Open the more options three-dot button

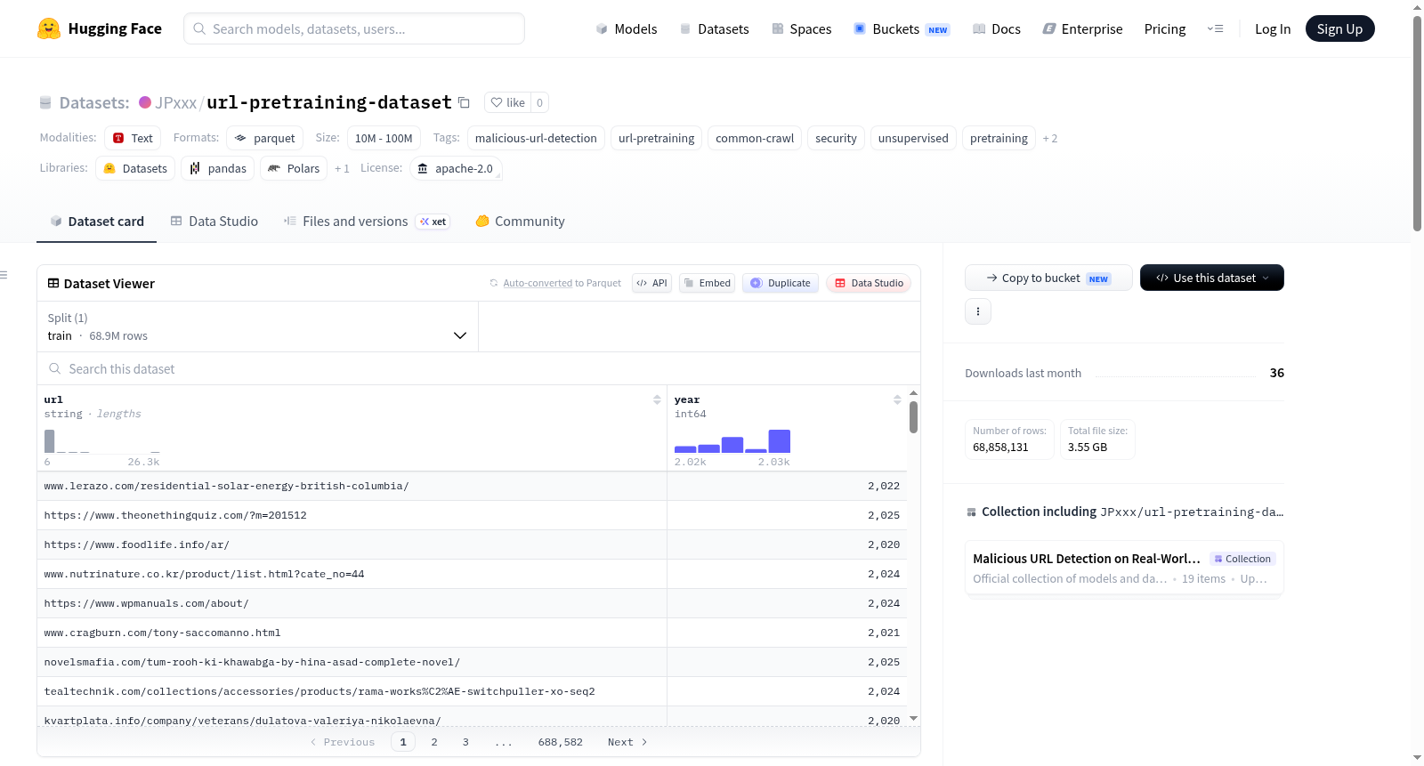[978, 311]
